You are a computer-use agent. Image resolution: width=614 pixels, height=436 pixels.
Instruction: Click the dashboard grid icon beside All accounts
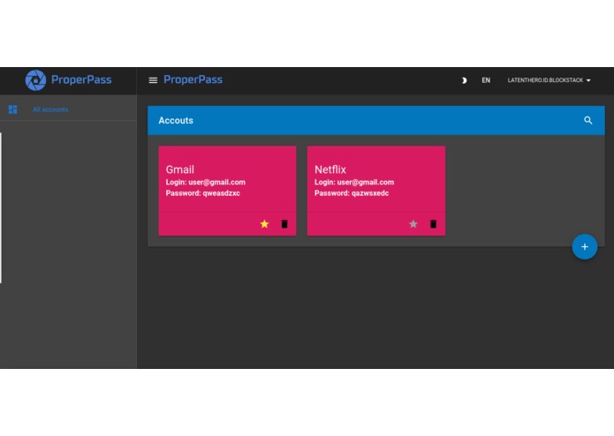click(x=13, y=109)
